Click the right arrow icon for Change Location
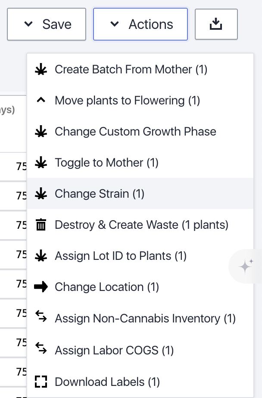This screenshot has width=262, height=398. tap(41, 287)
